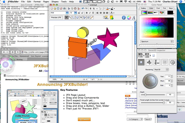
Task: Open the text color A dropdown arrow
Action: coord(114,13)
